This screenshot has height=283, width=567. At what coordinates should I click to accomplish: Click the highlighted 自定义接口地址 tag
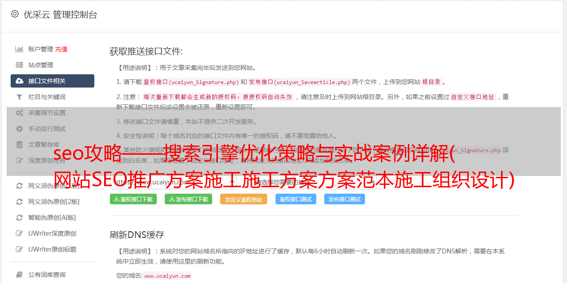(x=473, y=97)
